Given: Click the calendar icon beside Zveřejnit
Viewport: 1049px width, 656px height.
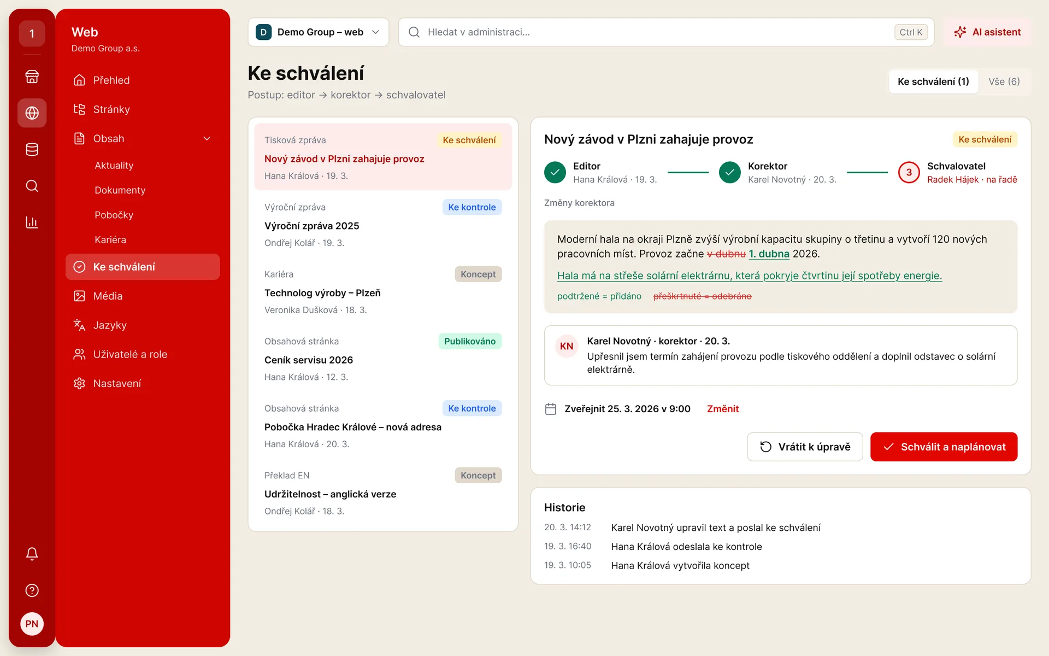Looking at the screenshot, I should [551, 409].
